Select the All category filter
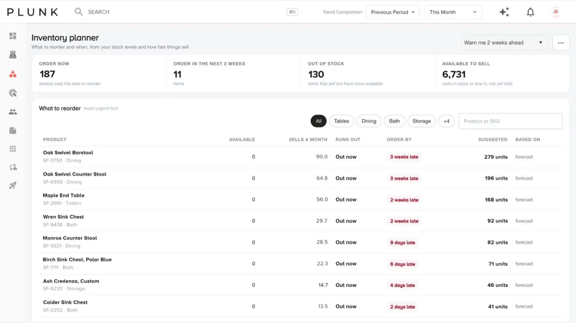The height and width of the screenshot is (323, 576). pyautogui.click(x=318, y=121)
